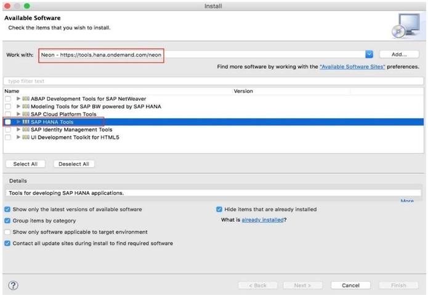Click the already installed link
Viewport: 428px width, 298px height.
[262, 220]
